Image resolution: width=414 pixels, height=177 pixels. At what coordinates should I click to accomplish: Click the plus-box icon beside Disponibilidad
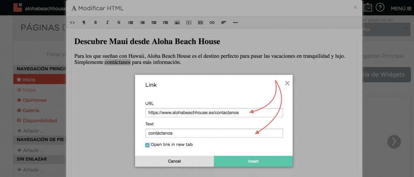19,121
